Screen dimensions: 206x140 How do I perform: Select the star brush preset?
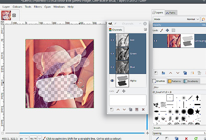(x=197, y=112)
